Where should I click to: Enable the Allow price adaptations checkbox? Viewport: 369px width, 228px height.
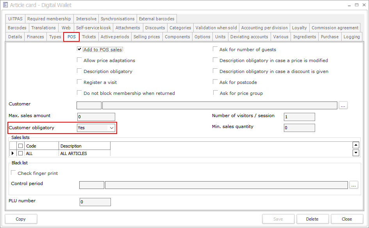[80, 61]
